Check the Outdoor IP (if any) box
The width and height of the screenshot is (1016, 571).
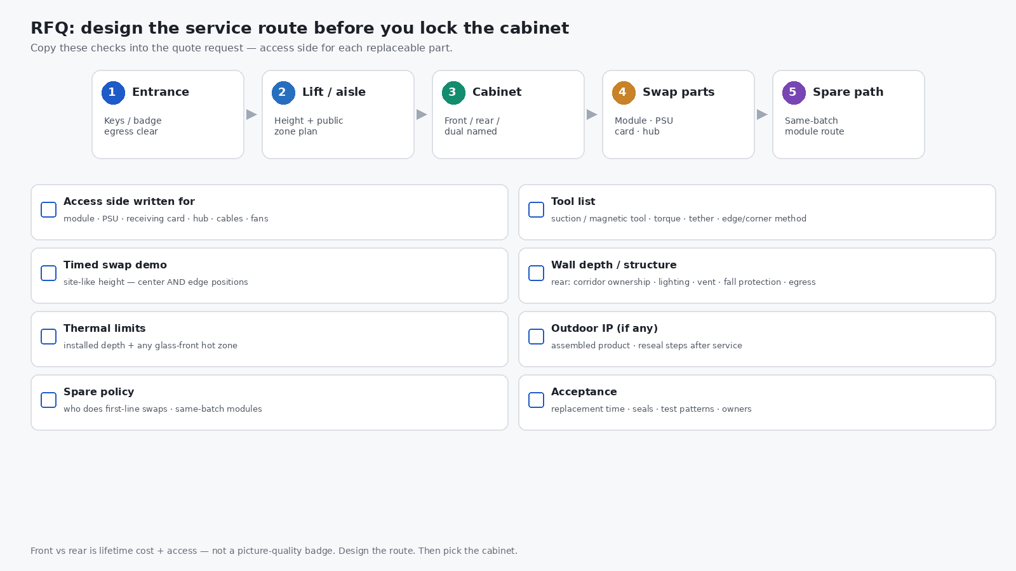click(x=537, y=336)
